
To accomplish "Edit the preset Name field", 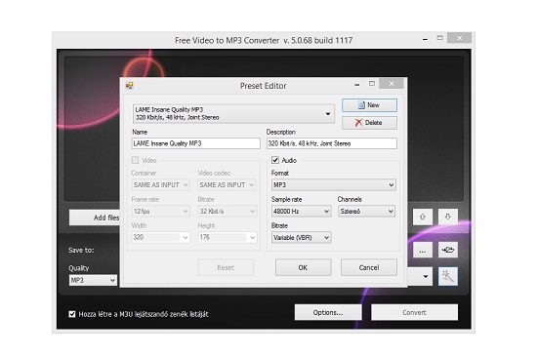I will (196, 143).
